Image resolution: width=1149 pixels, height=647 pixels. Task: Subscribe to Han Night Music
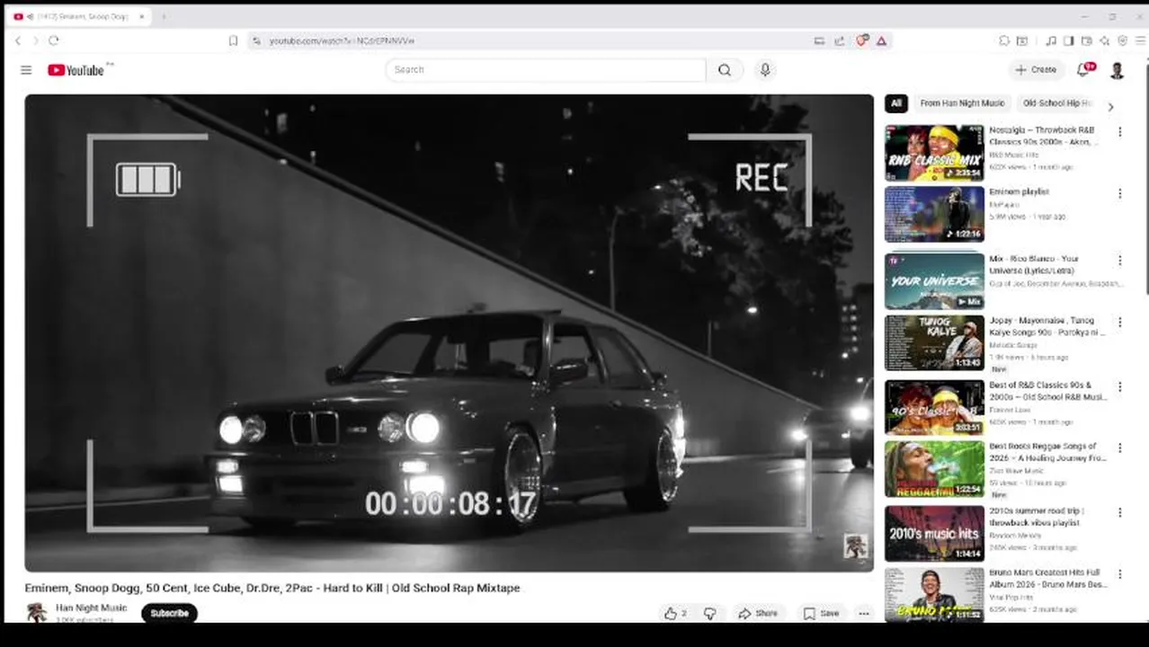pos(169,613)
